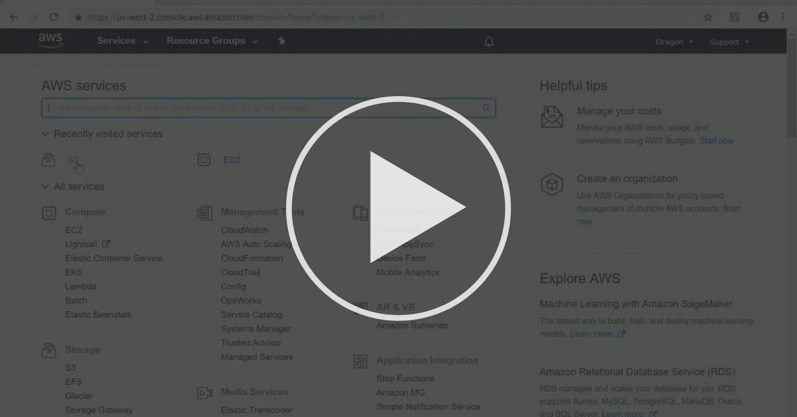The image size is (797, 417).
Task: Click the site lock icon in address bar
Action: point(78,17)
